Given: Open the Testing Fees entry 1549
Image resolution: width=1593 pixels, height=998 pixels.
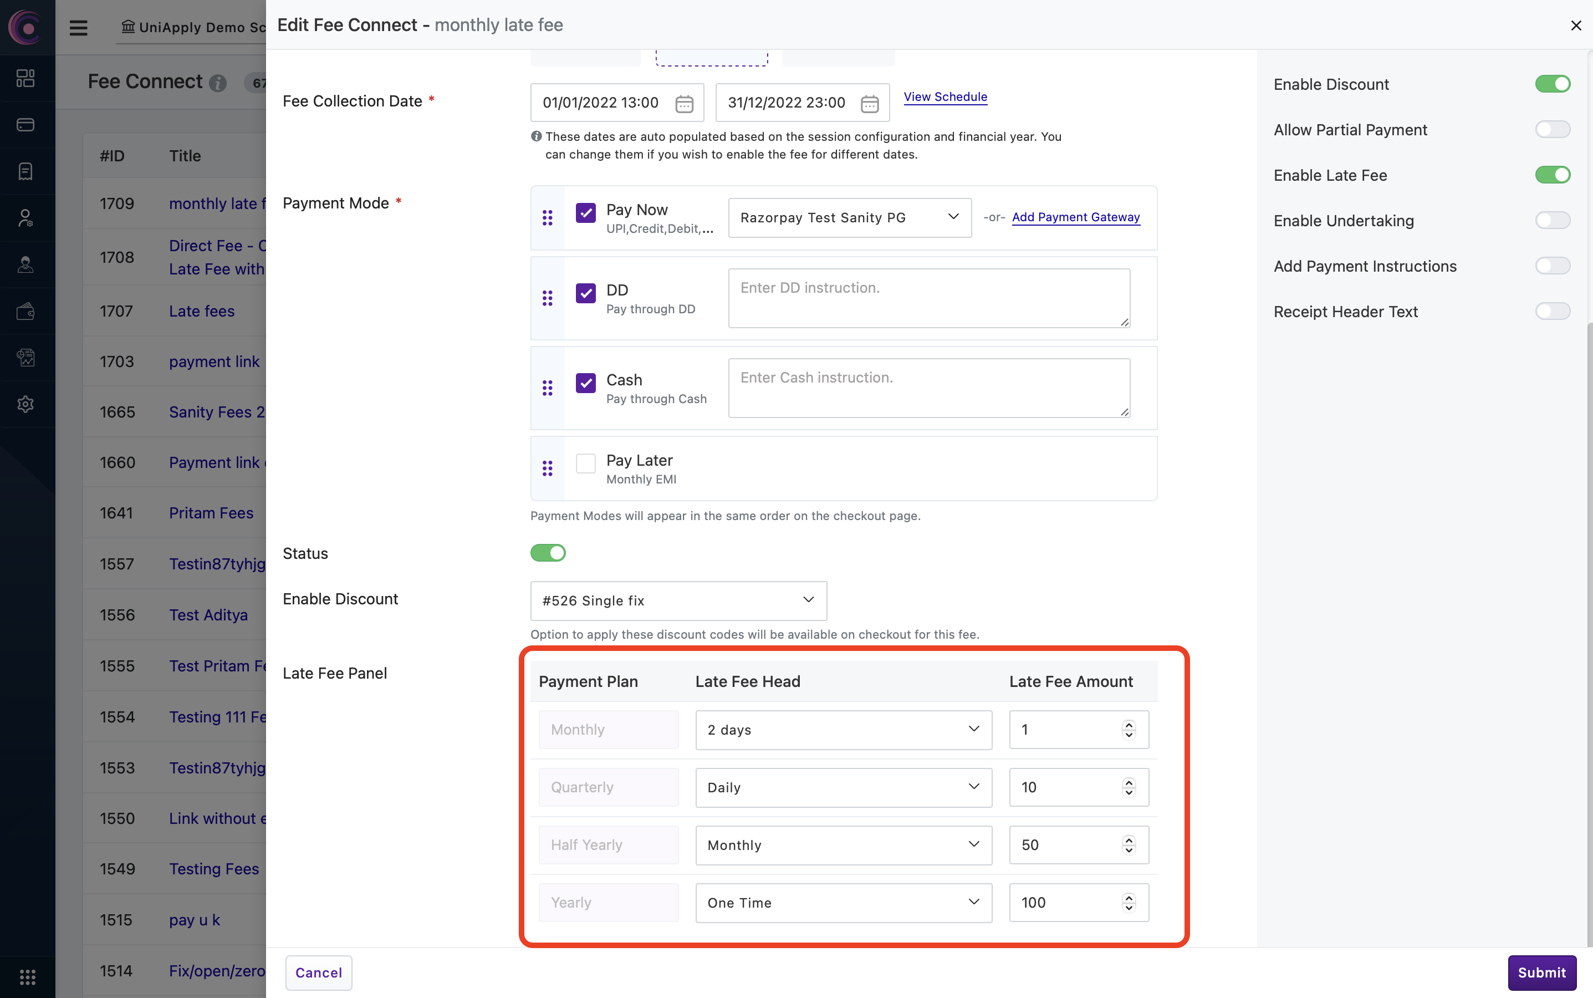Looking at the screenshot, I should (214, 869).
